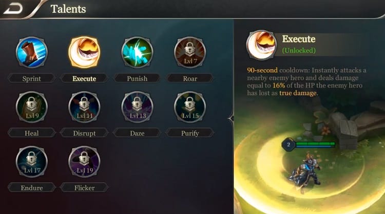Collapse the talent detail panel arrow
385x214 pixels.
[x=231, y=119]
